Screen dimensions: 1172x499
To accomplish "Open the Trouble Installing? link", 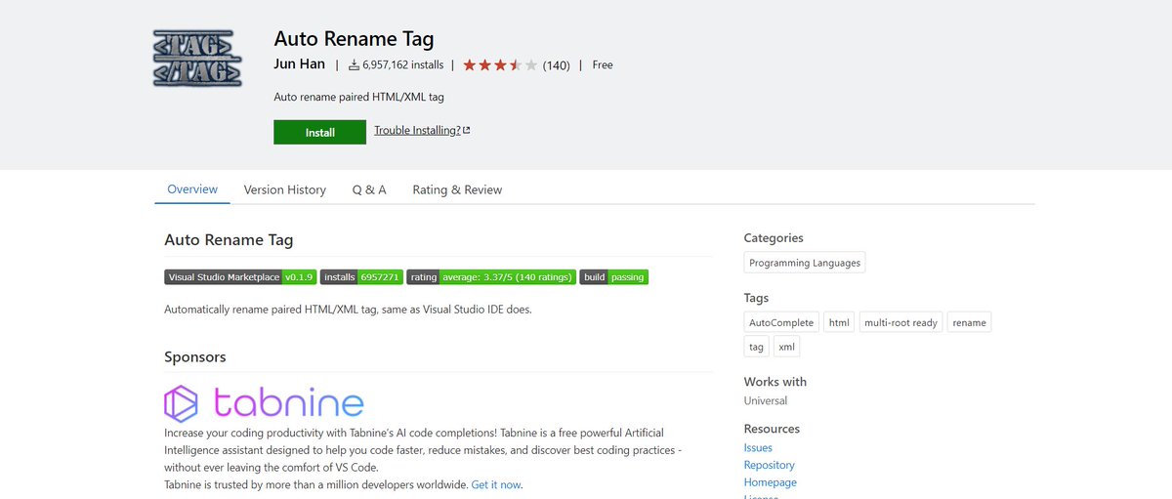I will coord(422,130).
